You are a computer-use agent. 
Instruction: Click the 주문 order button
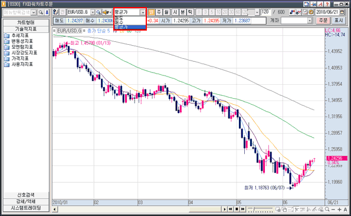point(323,21)
